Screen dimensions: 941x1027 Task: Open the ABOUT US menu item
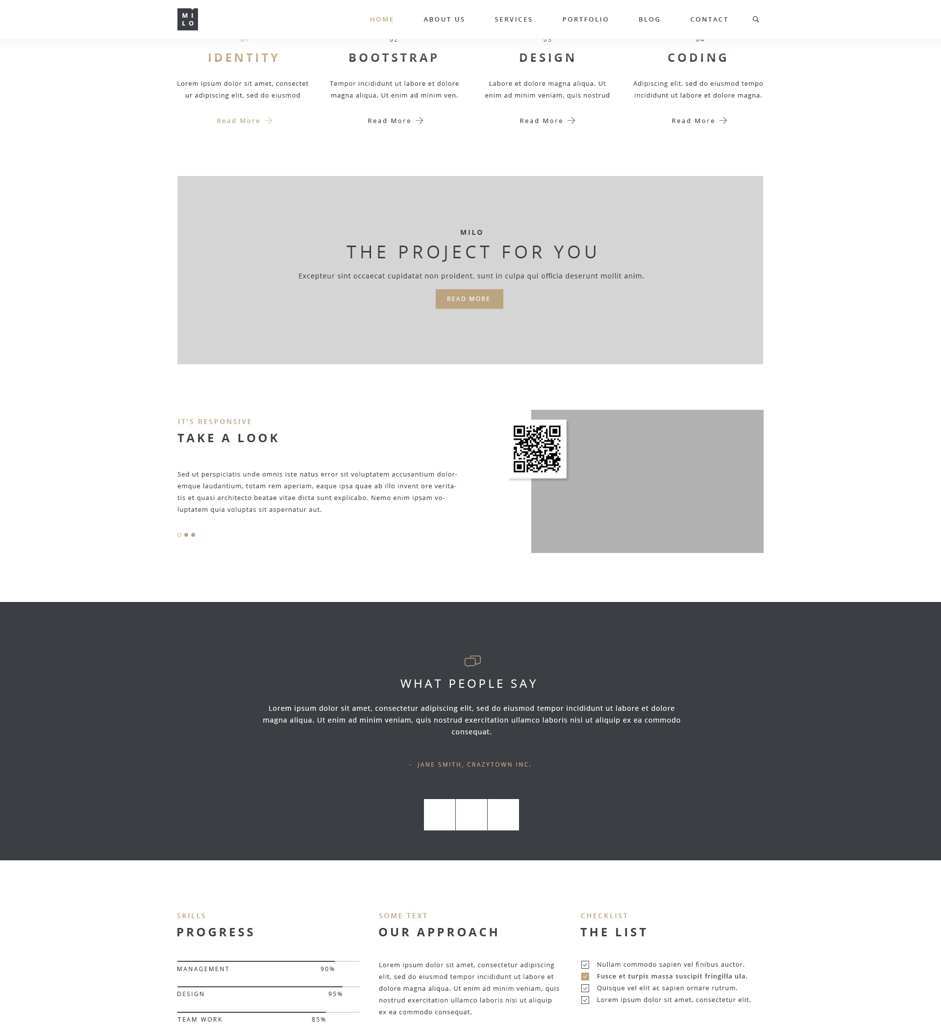pos(445,19)
